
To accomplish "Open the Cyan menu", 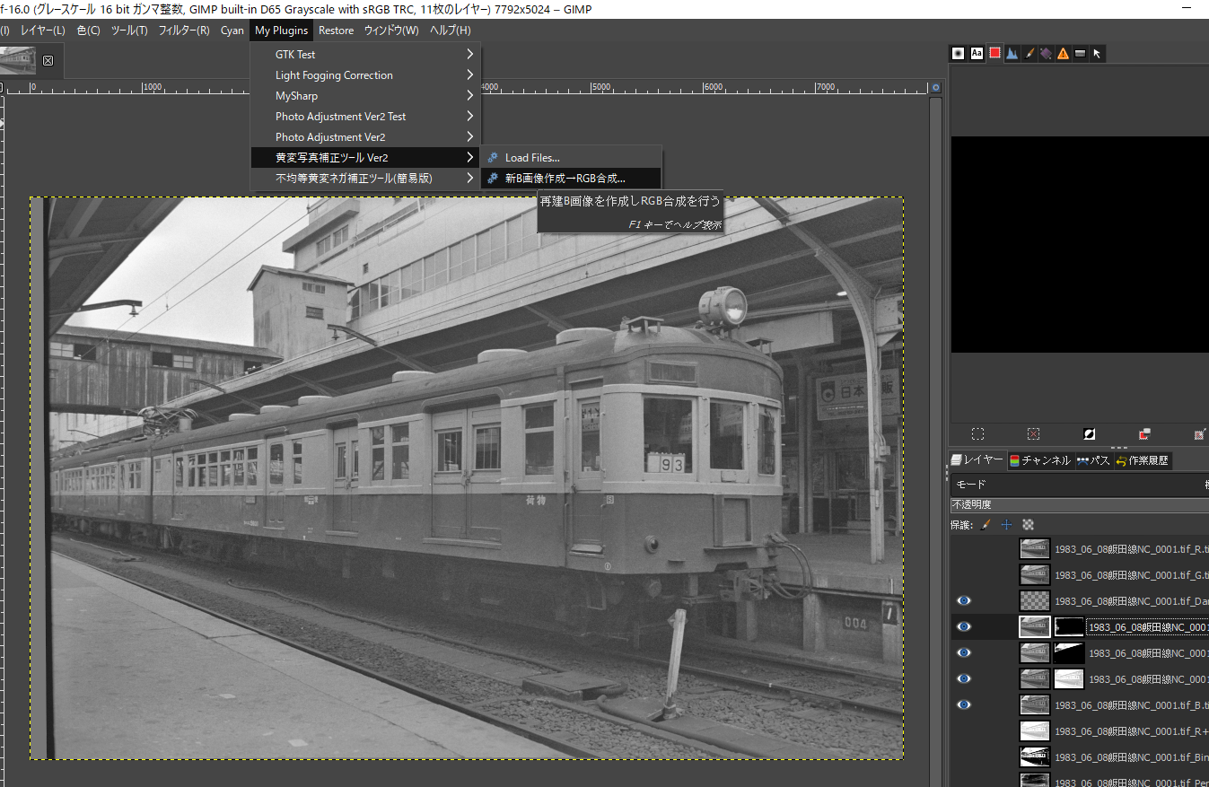I will [232, 31].
